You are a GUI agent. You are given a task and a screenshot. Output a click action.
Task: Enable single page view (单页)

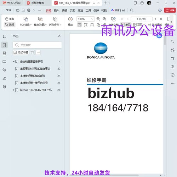126,24
